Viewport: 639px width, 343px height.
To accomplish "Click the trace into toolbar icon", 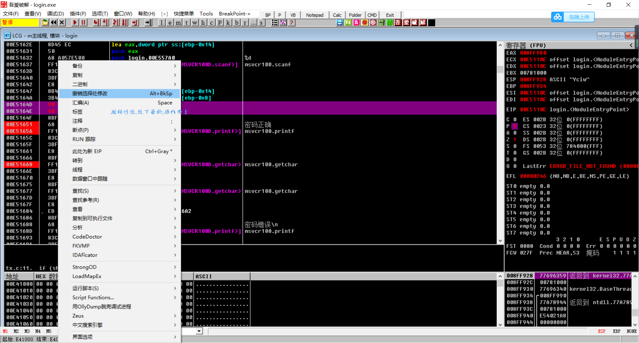I will (115, 22).
